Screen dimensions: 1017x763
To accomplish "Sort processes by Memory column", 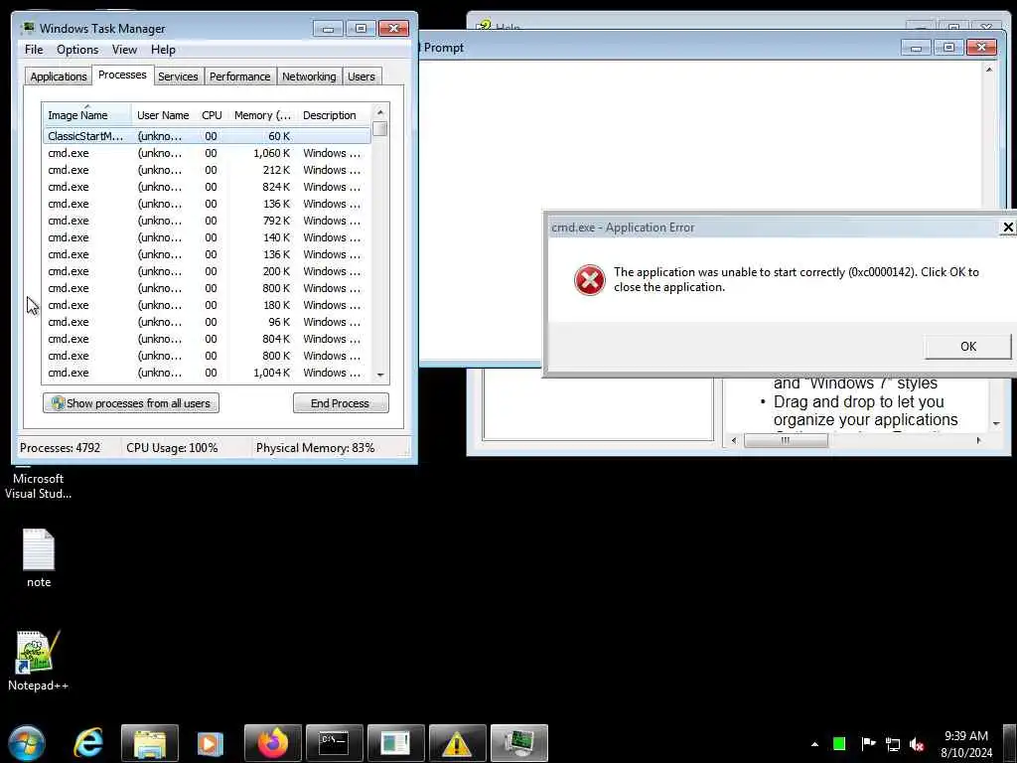I will [262, 115].
